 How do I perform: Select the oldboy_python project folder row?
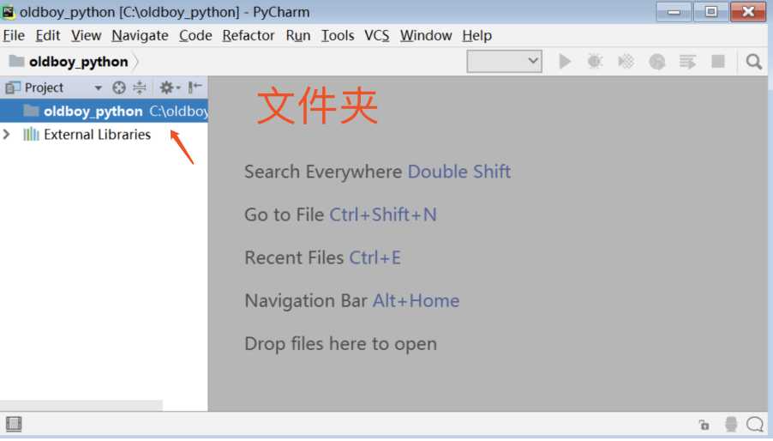[x=104, y=111]
